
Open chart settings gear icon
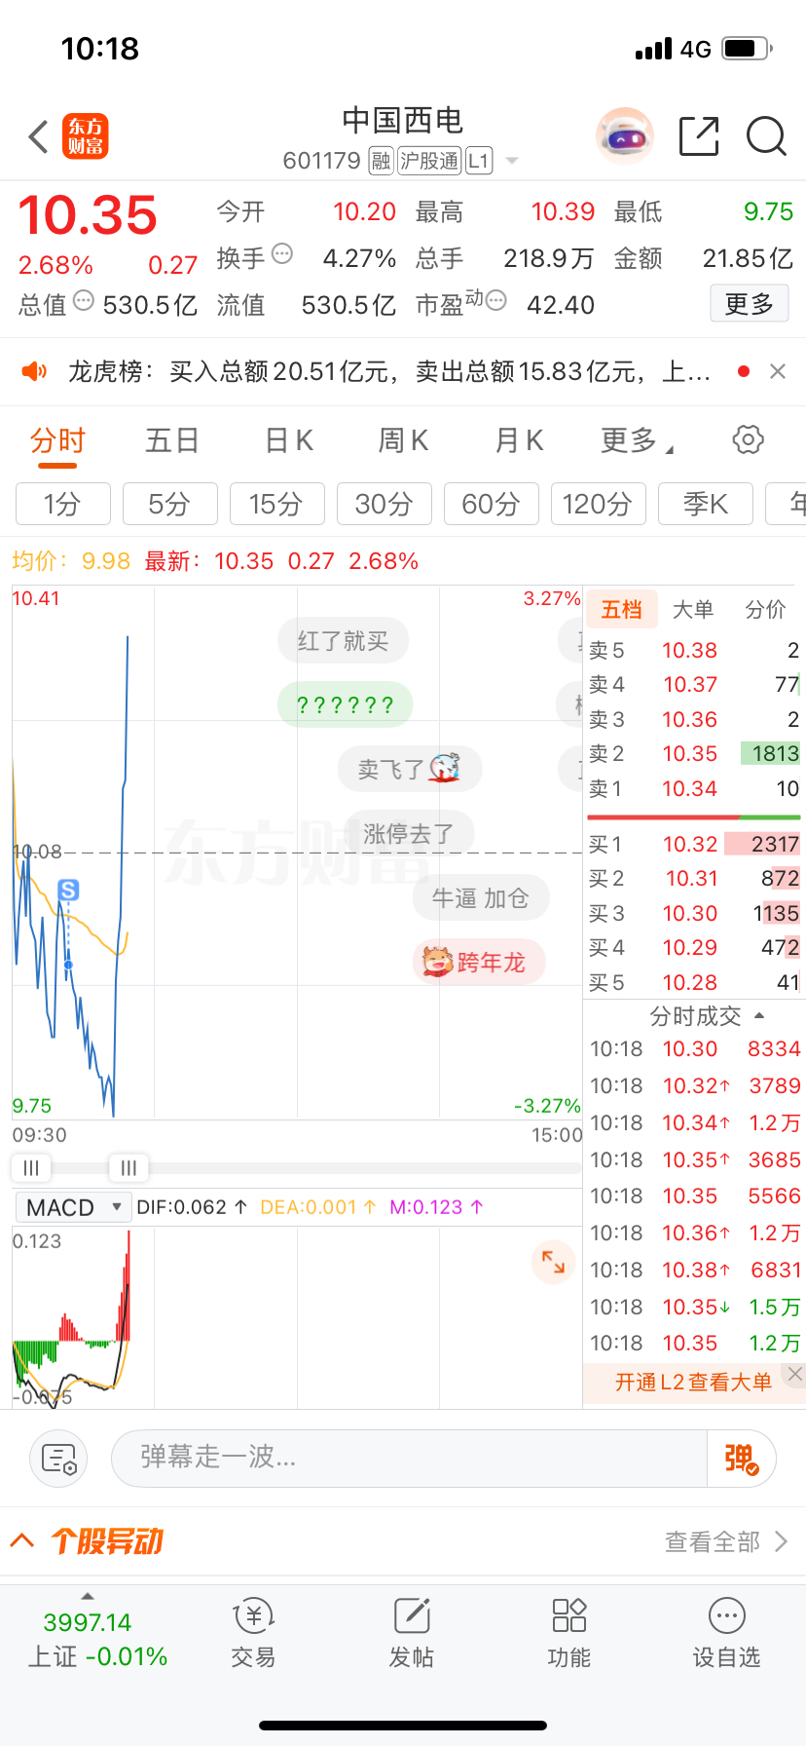coord(748,439)
